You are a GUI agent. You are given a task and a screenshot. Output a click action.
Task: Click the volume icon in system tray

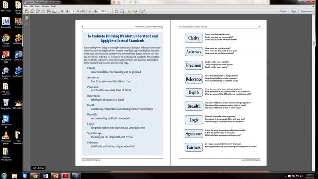point(301,176)
